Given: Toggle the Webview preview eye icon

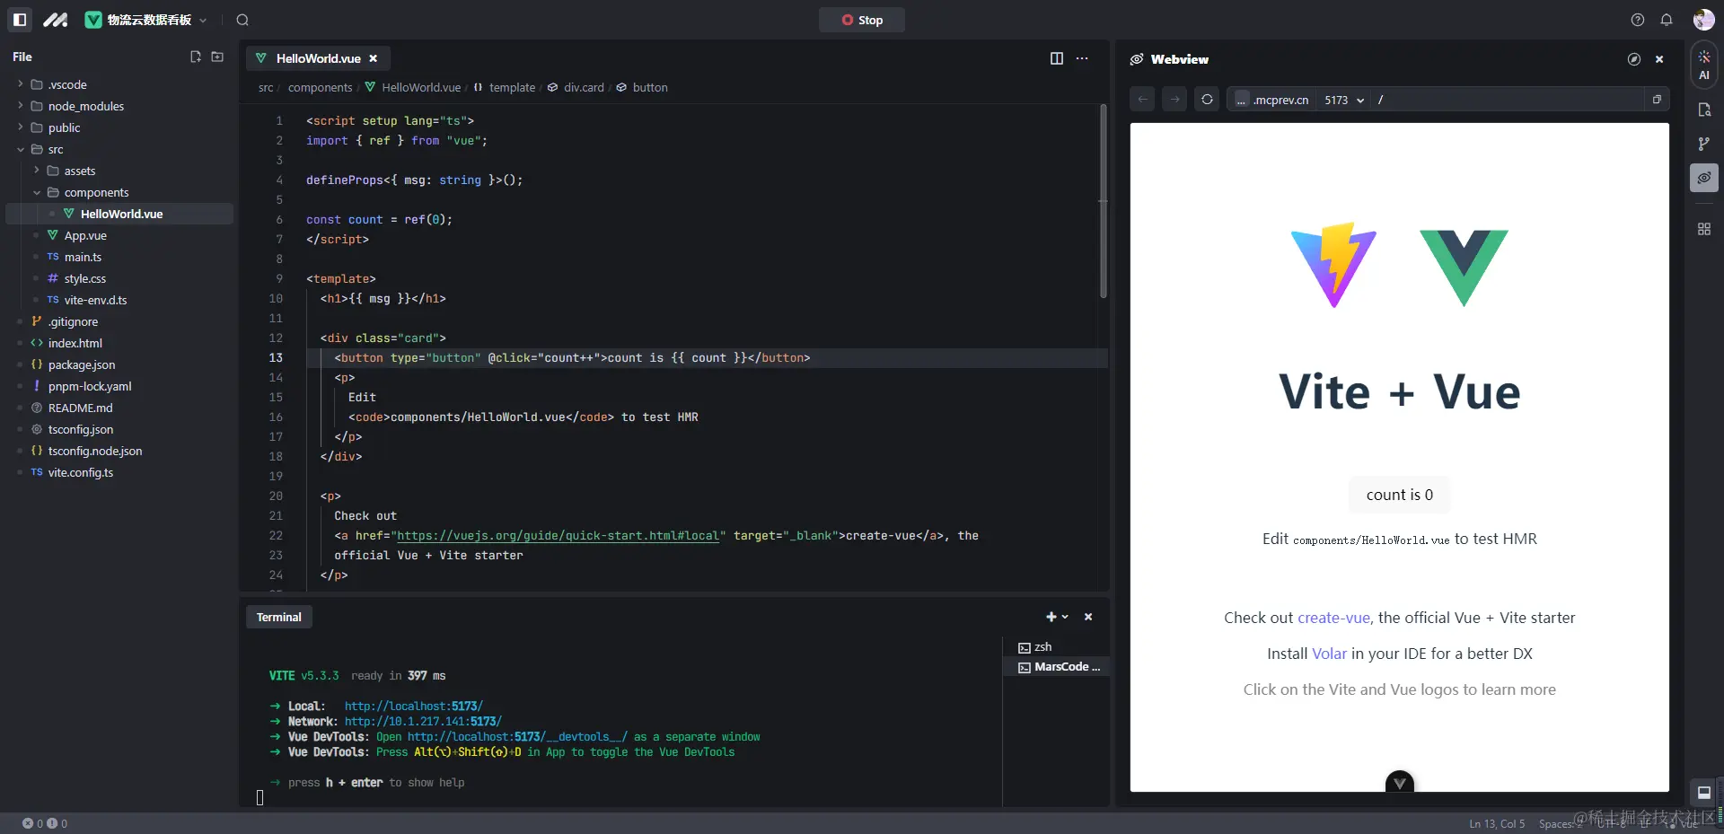Looking at the screenshot, I should (x=1704, y=178).
